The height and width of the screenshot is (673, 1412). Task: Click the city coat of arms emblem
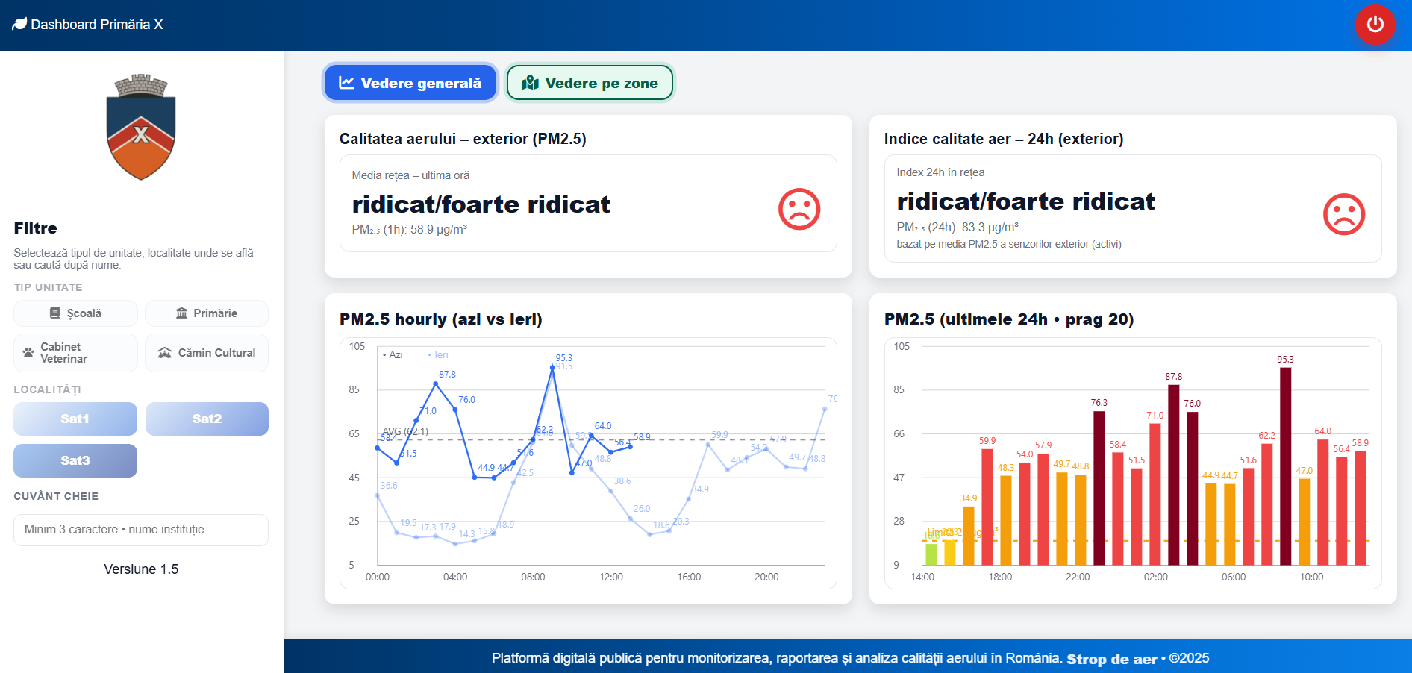point(141,127)
